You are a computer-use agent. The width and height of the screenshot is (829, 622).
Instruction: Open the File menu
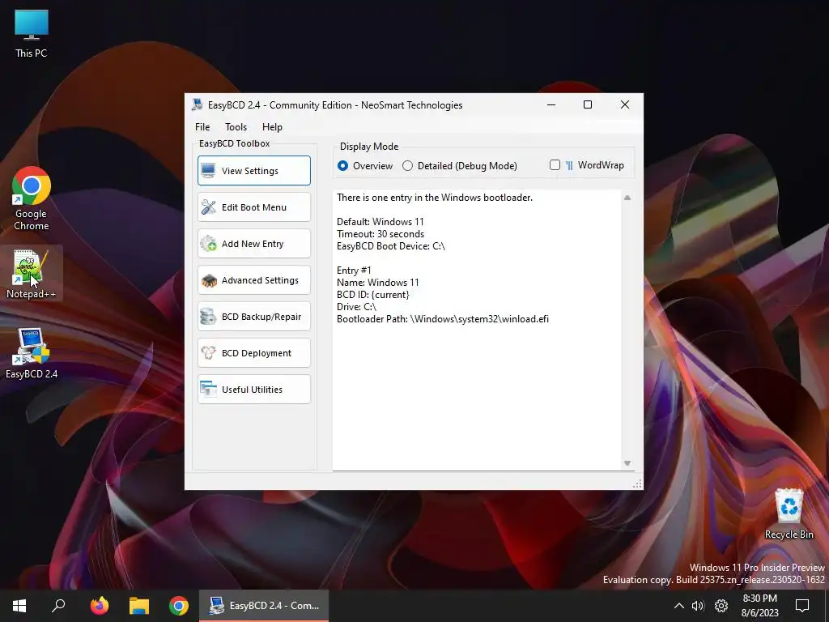[202, 127]
